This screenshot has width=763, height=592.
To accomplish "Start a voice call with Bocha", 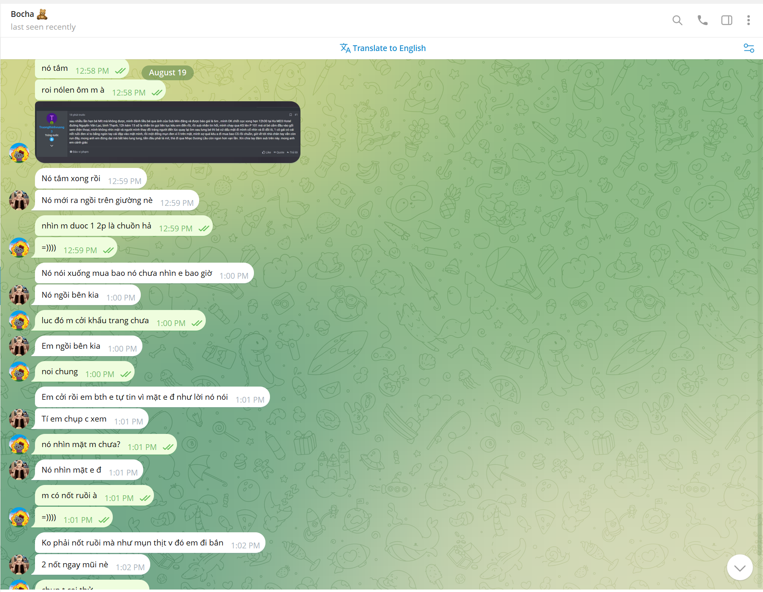I will [703, 20].
